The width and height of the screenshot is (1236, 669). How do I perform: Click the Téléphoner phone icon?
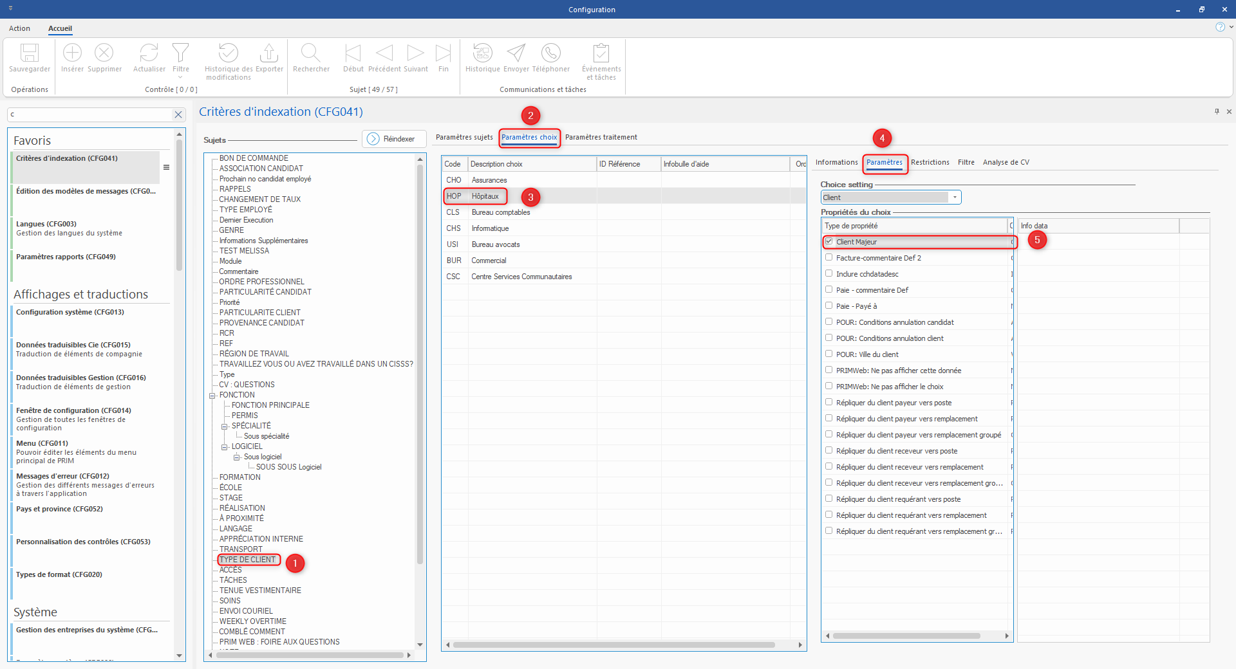click(550, 53)
